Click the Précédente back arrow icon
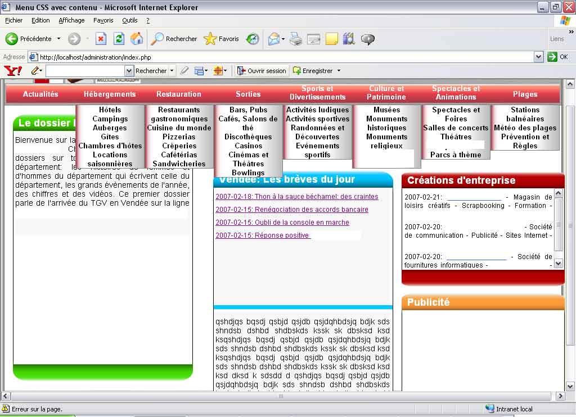Viewport: 576px width, 417px height. (x=11, y=39)
